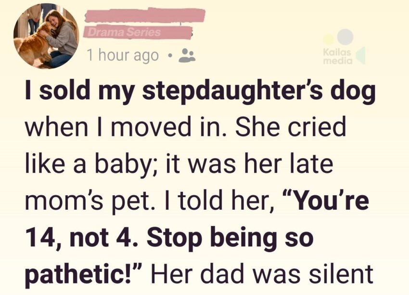The width and height of the screenshot is (409, 295).
Task: Click the bold headline 'I sold my stepdaughter's dog'
Action: tap(199, 94)
